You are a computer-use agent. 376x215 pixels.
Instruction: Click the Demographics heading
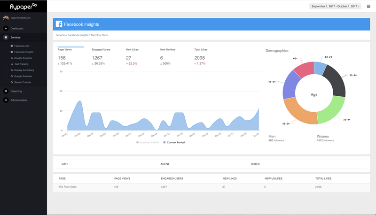click(x=277, y=51)
